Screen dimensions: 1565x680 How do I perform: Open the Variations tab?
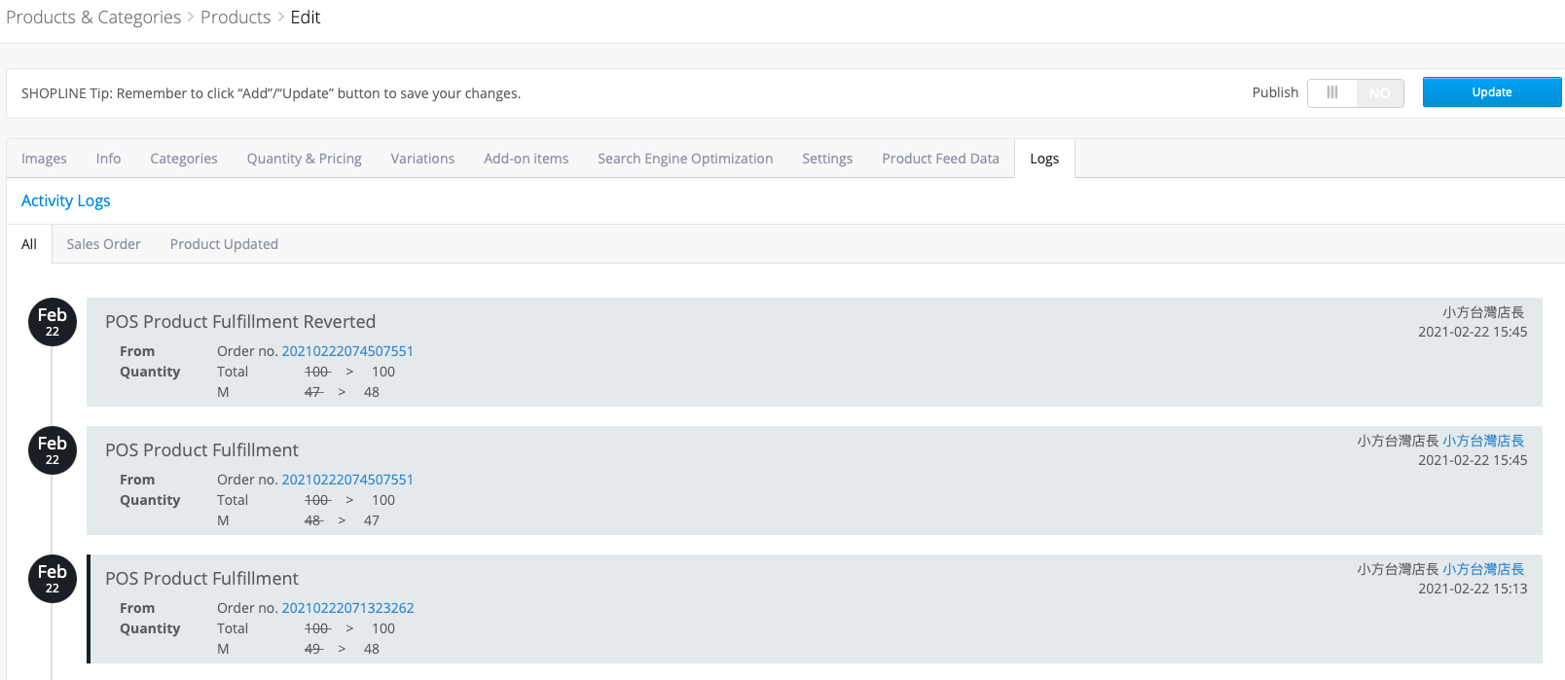pos(422,159)
